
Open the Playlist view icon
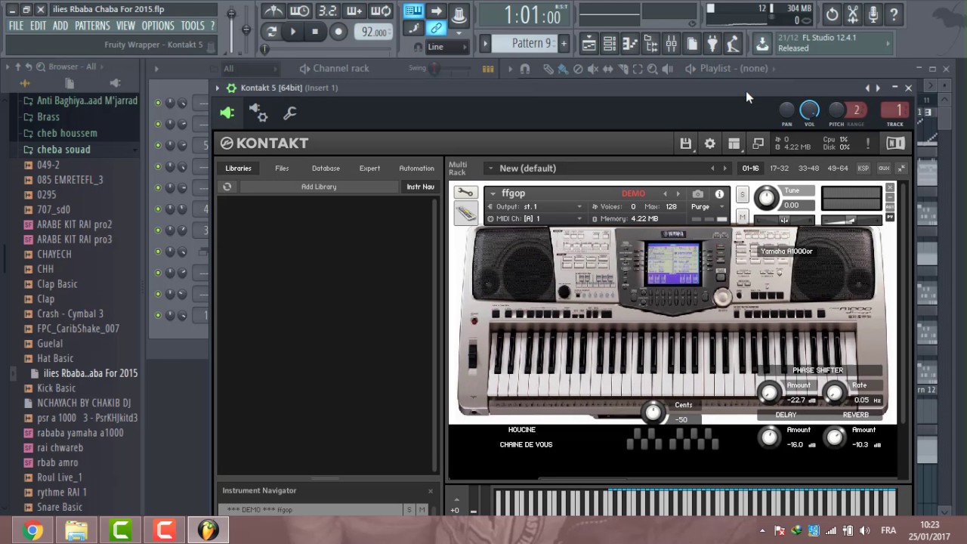pyautogui.click(x=589, y=44)
